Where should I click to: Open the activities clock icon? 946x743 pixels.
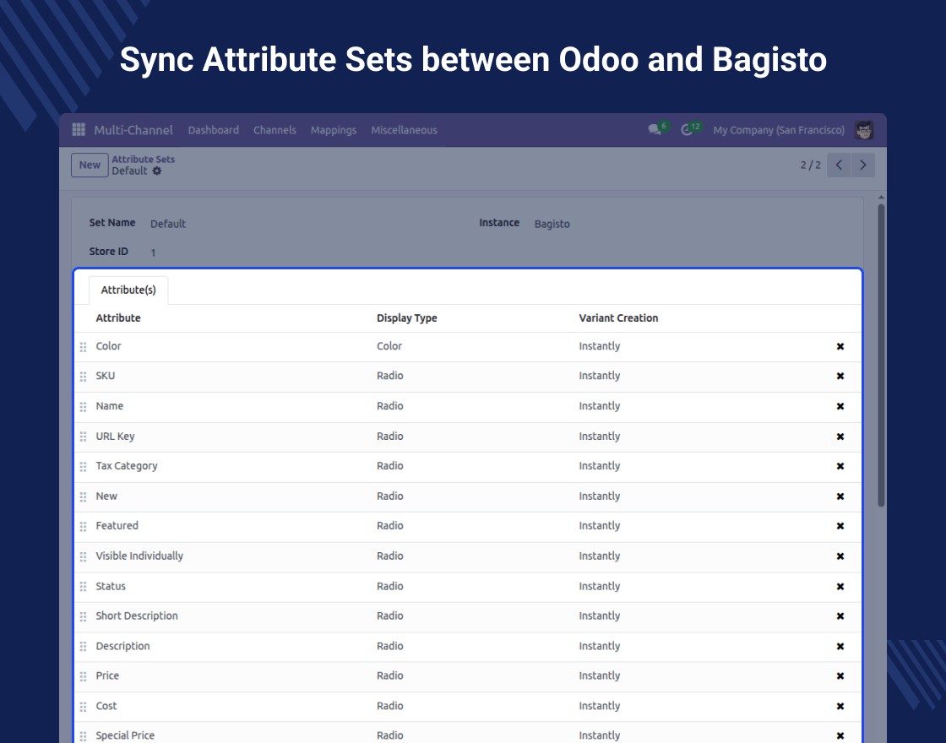tap(687, 130)
